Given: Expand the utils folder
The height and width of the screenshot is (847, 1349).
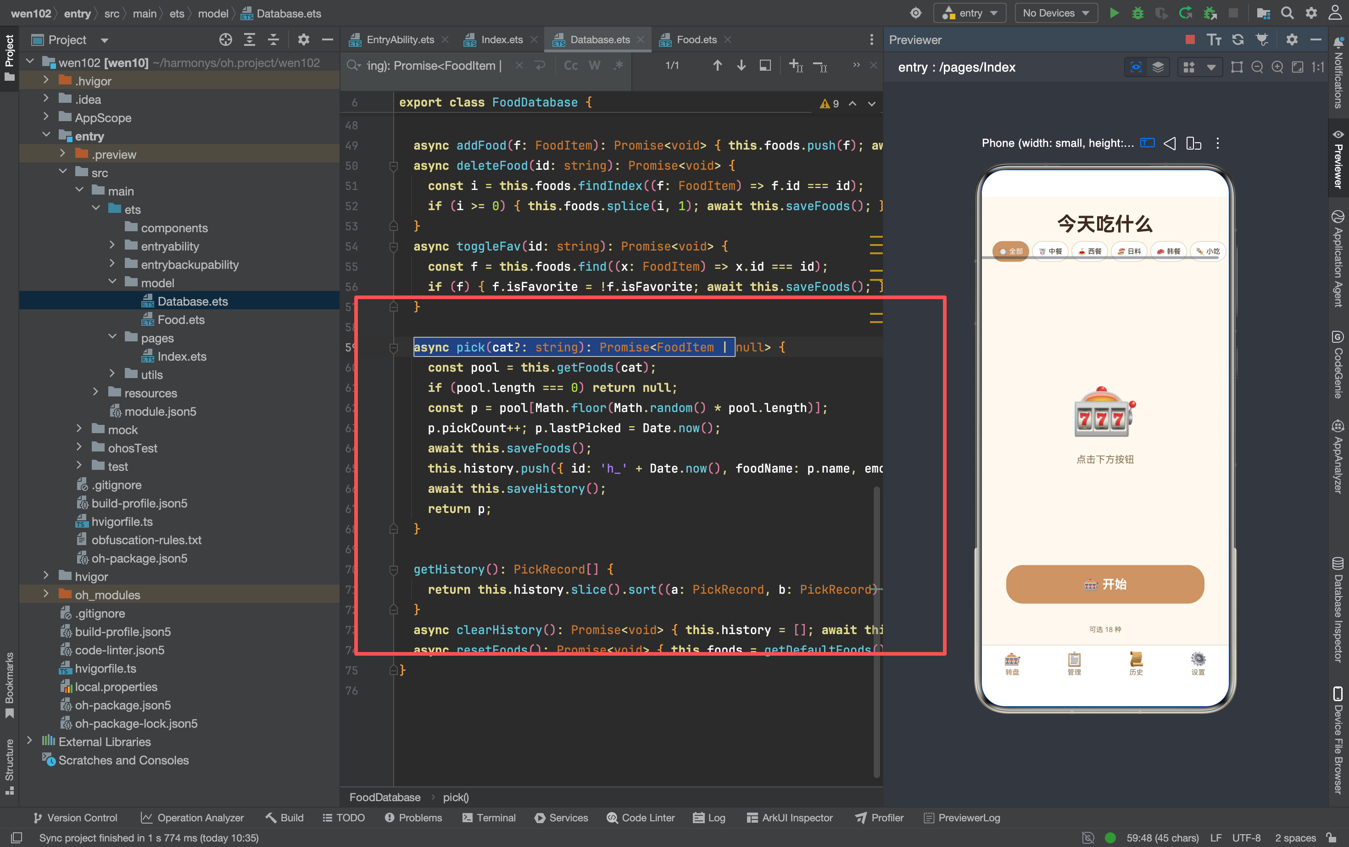Looking at the screenshot, I should pyautogui.click(x=112, y=373).
